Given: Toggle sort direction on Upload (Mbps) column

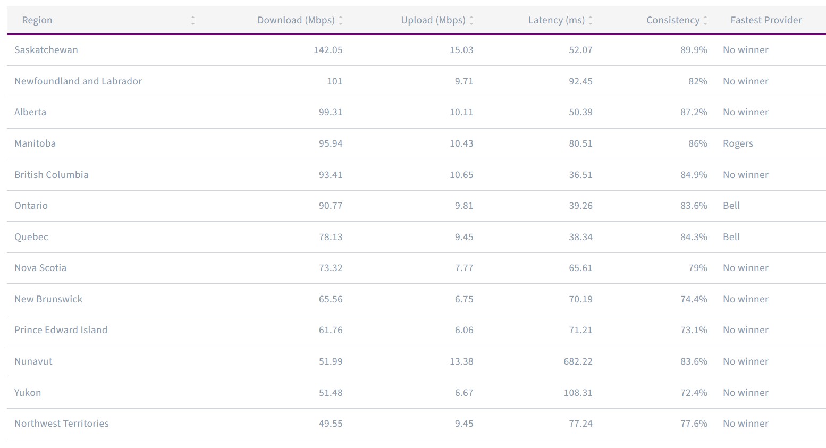Looking at the screenshot, I should [x=471, y=20].
